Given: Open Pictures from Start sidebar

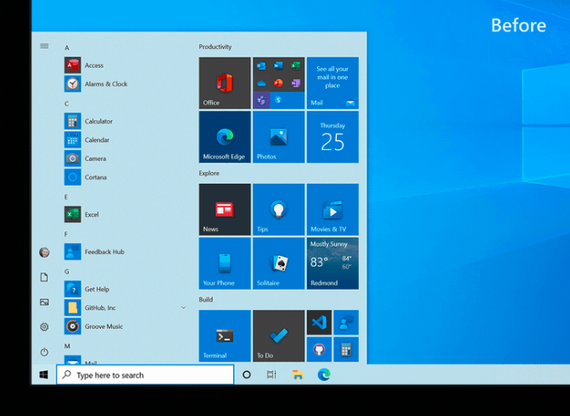Looking at the screenshot, I should point(44,302).
